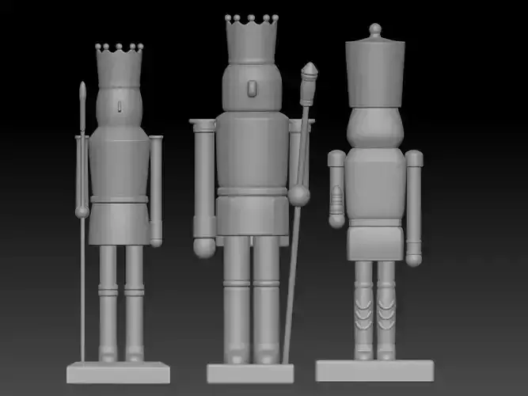Click the middle nutcracker's base plate
Image resolution: width=528 pixels, height=396 pixels.
pyautogui.click(x=250, y=373)
